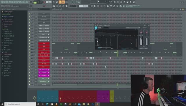Start playback with the transport play button

click(x=38, y=2)
